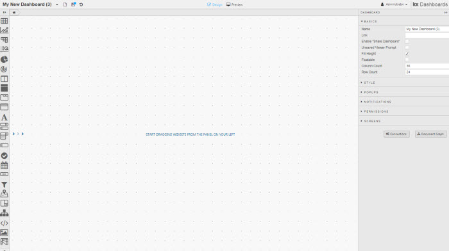Screen dimensions: 449x251
Task: Select the Data Grid widget icon
Action: [4, 21]
